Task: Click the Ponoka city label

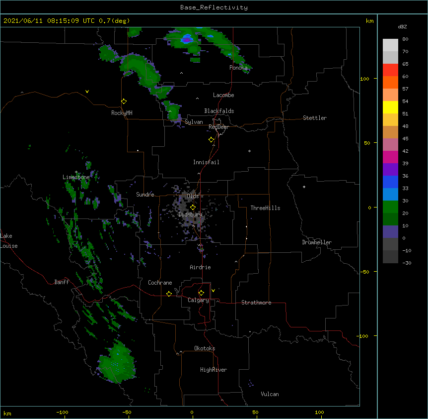Action: 238,68
